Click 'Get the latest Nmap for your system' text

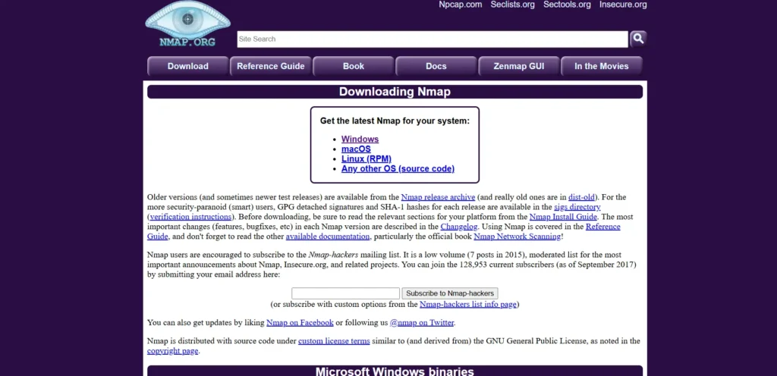pyautogui.click(x=395, y=121)
